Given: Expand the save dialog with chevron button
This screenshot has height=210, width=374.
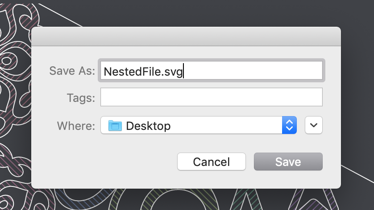Looking at the screenshot, I should [x=314, y=125].
